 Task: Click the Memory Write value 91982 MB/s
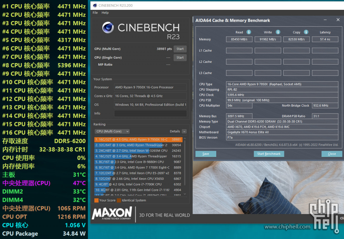coord(268,39)
